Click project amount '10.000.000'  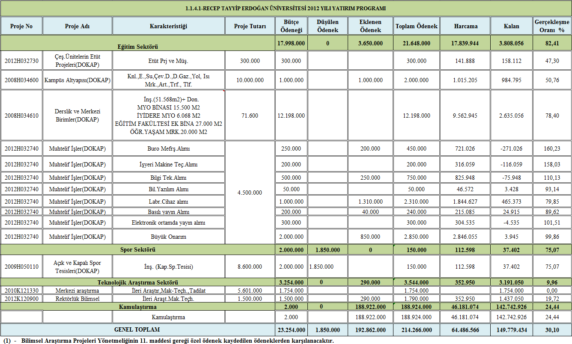pyautogui.click(x=250, y=80)
